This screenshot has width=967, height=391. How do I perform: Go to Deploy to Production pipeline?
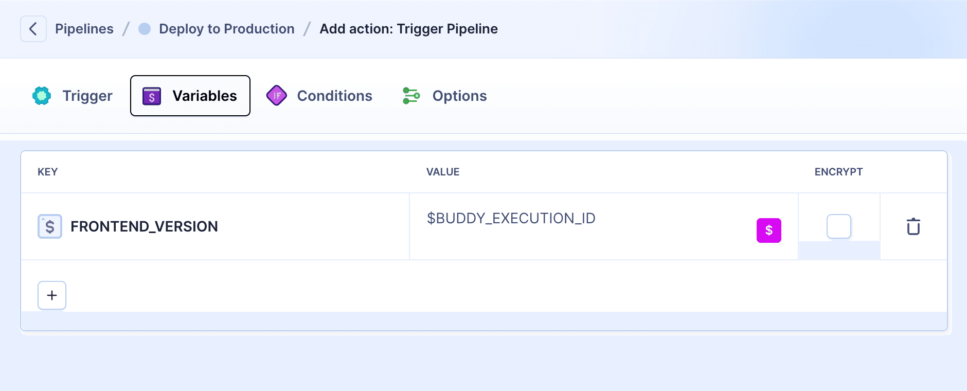pos(226,29)
